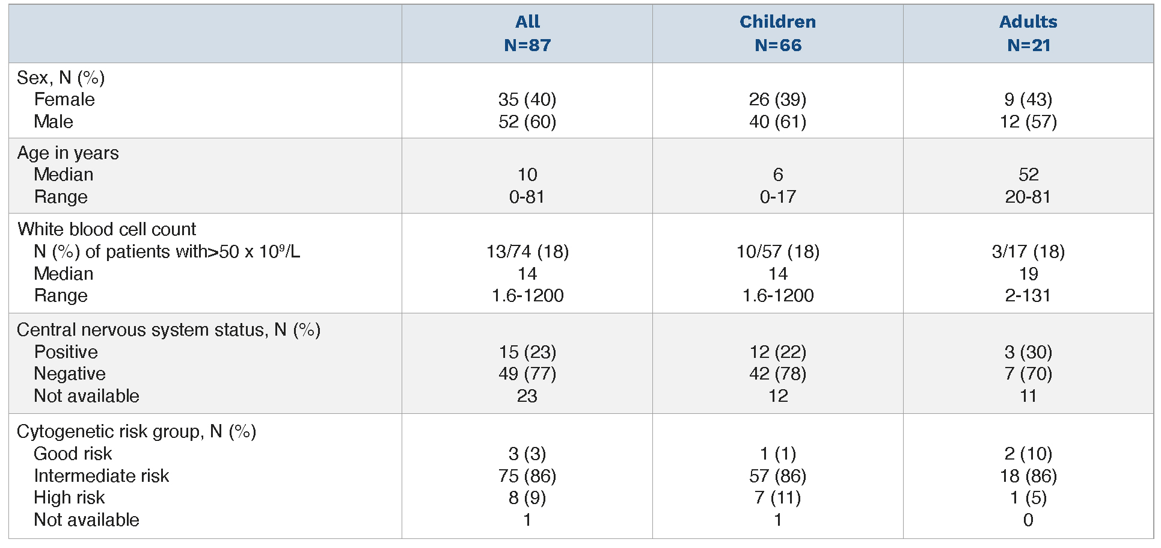This screenshot has height=548, width=1161.
Task: Select the 'Good risk' row label
Action: 73,454
